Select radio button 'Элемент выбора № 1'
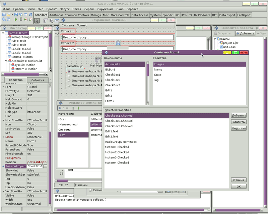268x214 pixels. 69,71
